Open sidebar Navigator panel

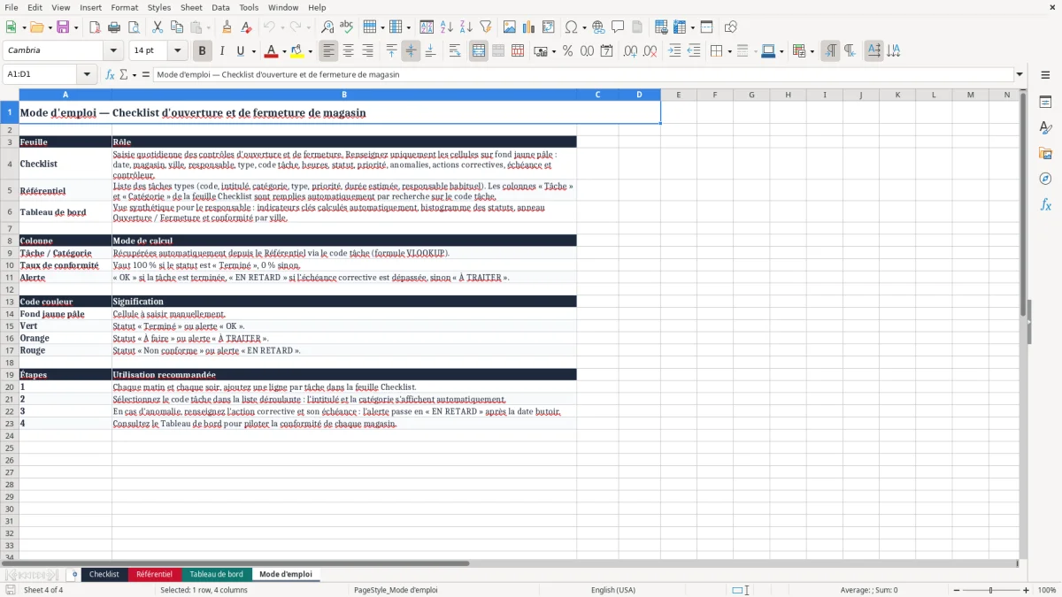(x=1045, y=180)
